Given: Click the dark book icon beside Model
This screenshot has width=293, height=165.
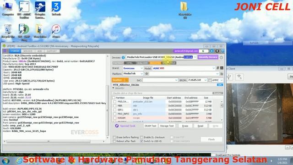Looking at the screenshot, I should 222,68.
